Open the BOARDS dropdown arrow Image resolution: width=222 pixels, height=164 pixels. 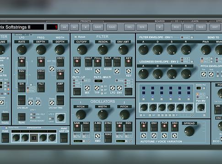point(159,27)
